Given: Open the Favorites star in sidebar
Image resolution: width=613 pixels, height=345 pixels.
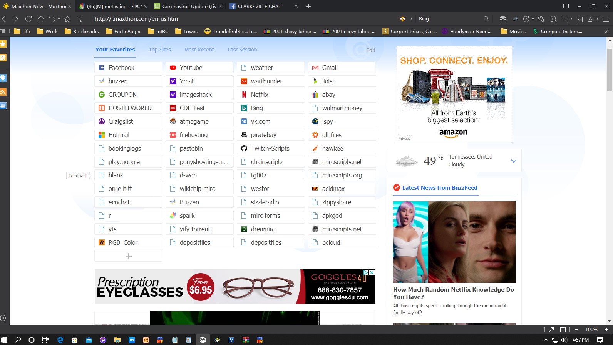Looking at the screenshot, I should point(3,44).
